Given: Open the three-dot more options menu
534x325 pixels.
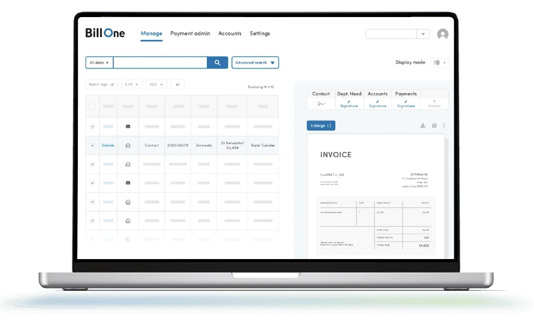Looking at the screenshot, I should (444, 125).
